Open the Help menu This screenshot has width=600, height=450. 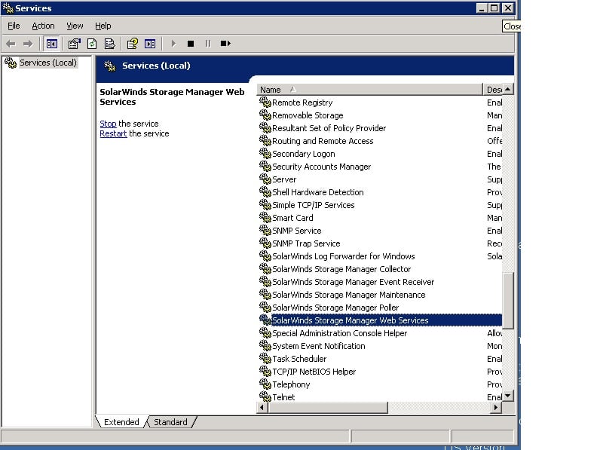(103, 26)
